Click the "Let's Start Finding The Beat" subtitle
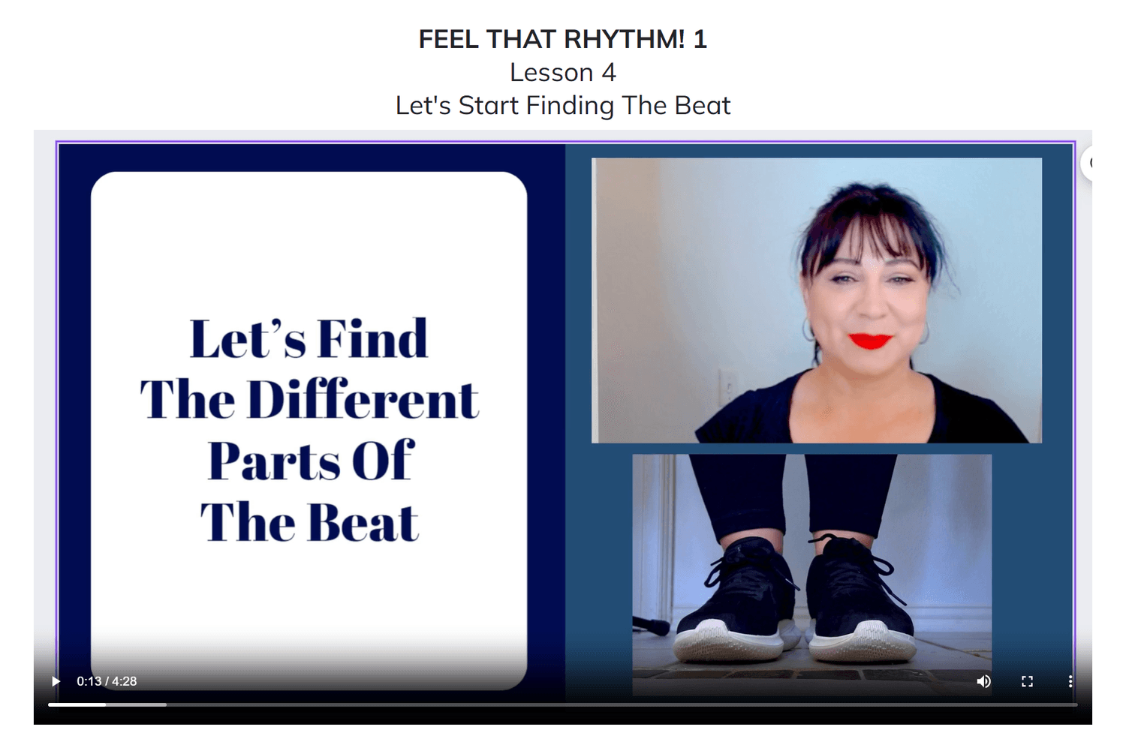Image resolution: width=1126 pixels, height=745 pixels. tap(563, 106)
